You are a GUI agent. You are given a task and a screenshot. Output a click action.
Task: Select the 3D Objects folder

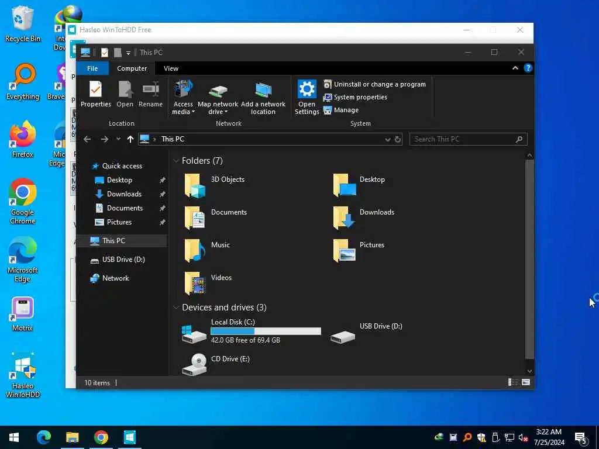(x=215, y=185)
